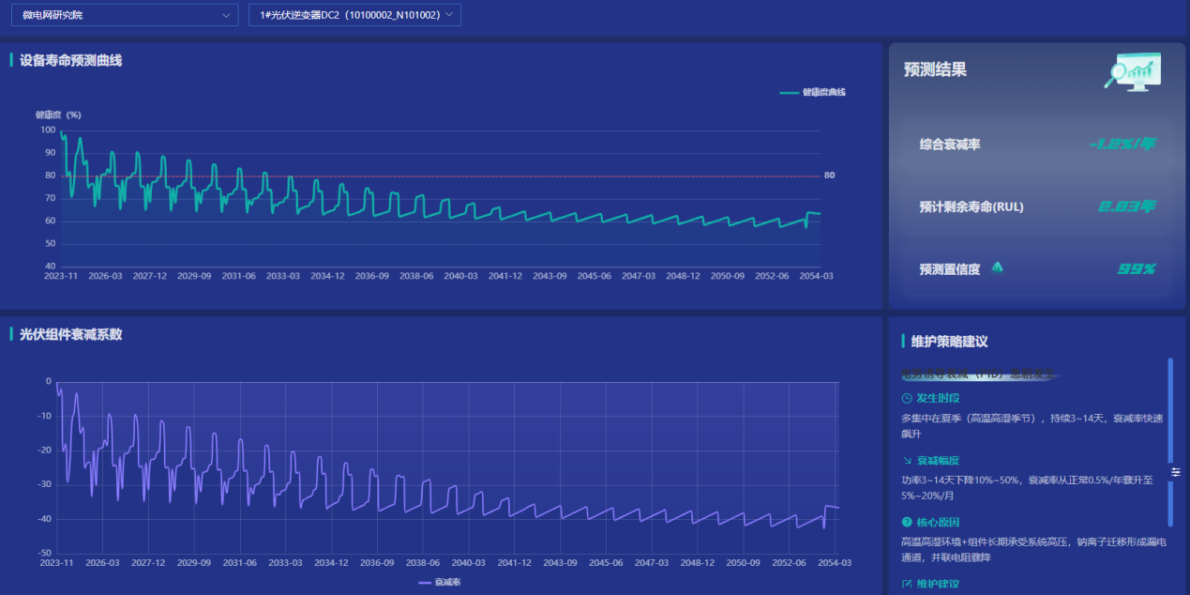Click the edit icon beside 维护建议
The width and height of the screenshot is (1190, 595).
tap(907, 584)
